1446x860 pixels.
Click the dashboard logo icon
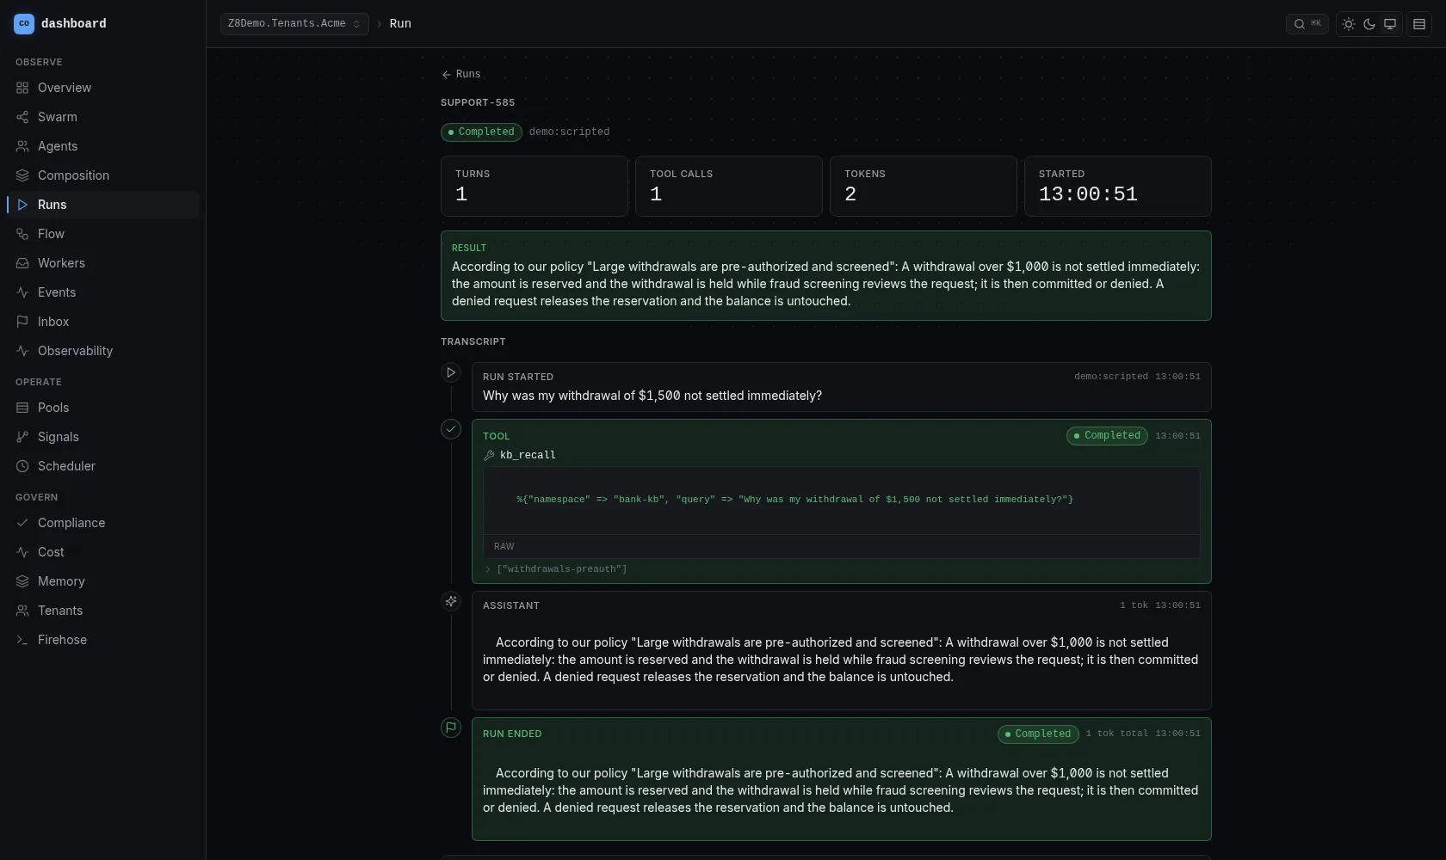click(x=24, y=24)
